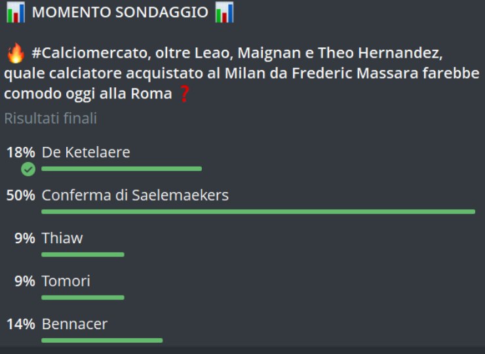Click the De Ketelaere green result bar
Image resolution: width=485 pixels, height=354 pixels.
(x=121, y=168)
